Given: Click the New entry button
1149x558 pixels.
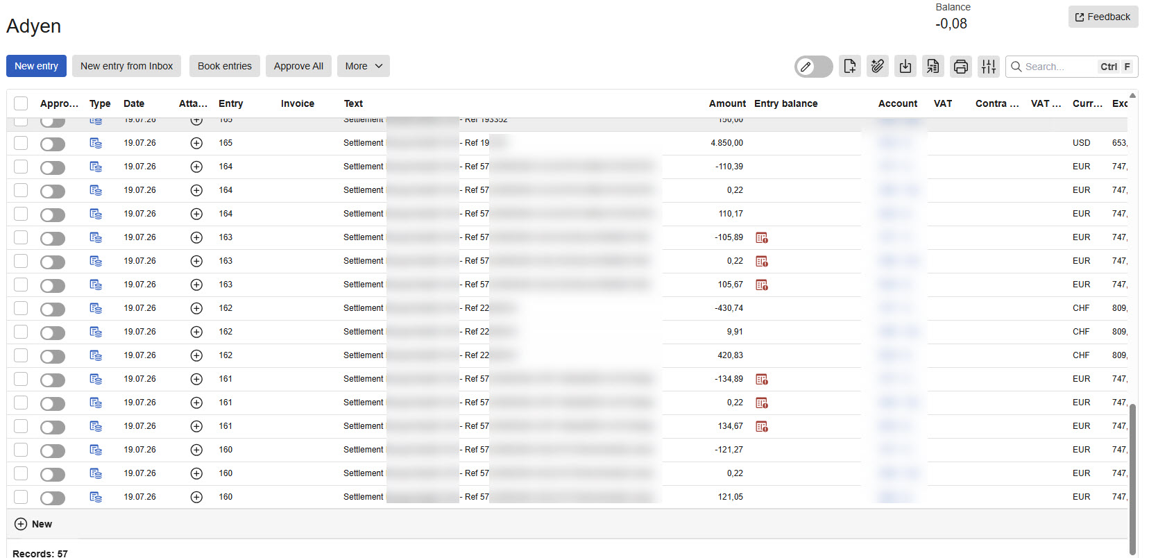Looking at the screenshot, I should click(x=37, y=66).
